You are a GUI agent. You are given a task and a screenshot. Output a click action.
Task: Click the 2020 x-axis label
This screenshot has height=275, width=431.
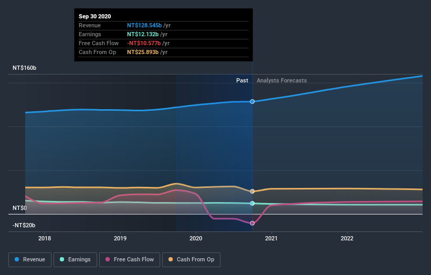click(196, 238)
